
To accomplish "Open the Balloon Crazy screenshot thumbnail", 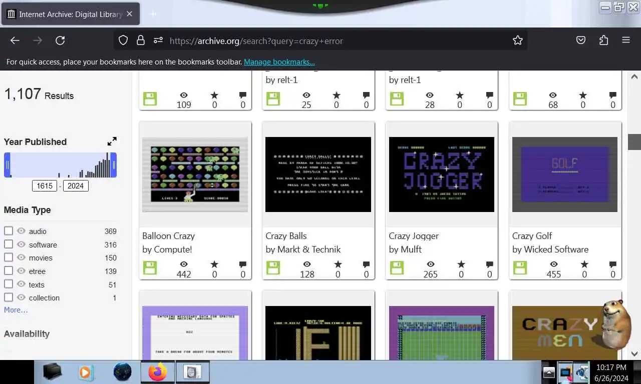I will 195,174.
